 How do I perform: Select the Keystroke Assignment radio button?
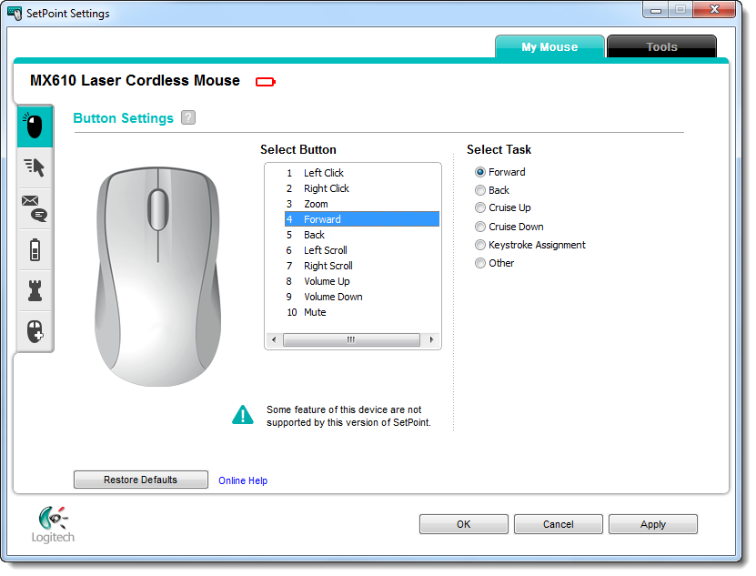[x=479, y=245]
